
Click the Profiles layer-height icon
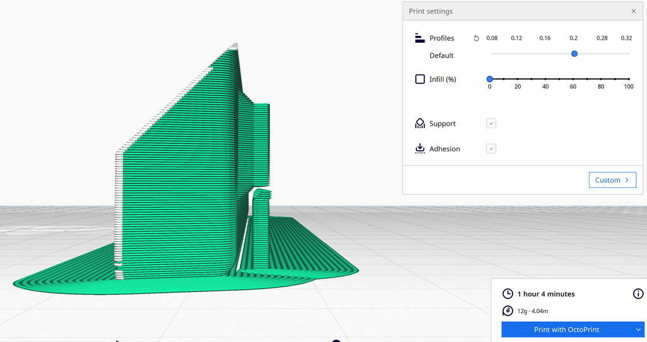(420, 38)
